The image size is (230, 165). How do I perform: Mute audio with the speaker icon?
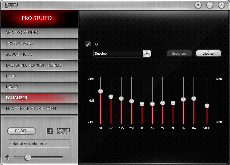pyautogui.click(x=7, y=157)
